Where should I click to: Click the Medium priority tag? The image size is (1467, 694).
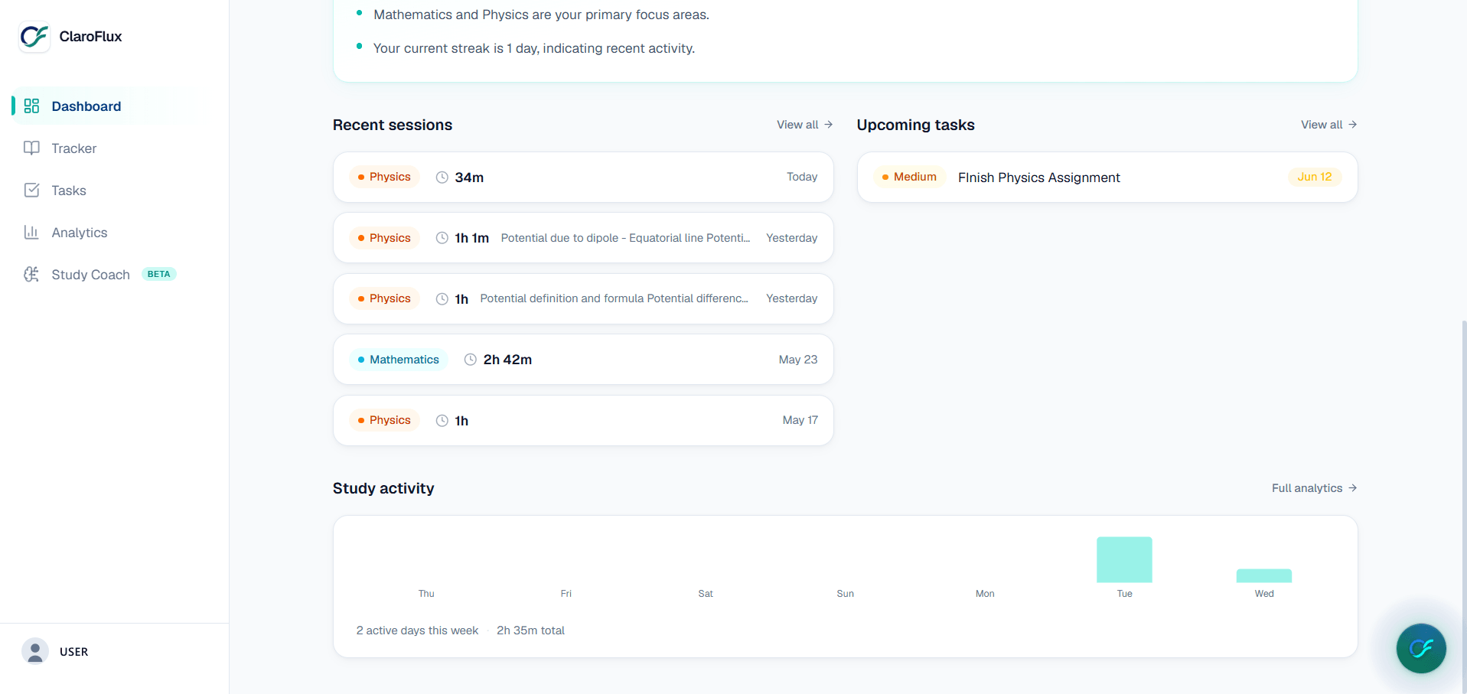tap(909, 177)
